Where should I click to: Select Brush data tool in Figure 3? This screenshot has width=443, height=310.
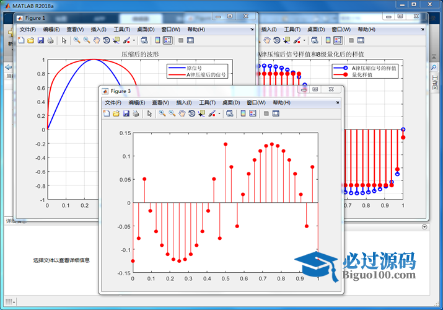click(x=212, y=113)
